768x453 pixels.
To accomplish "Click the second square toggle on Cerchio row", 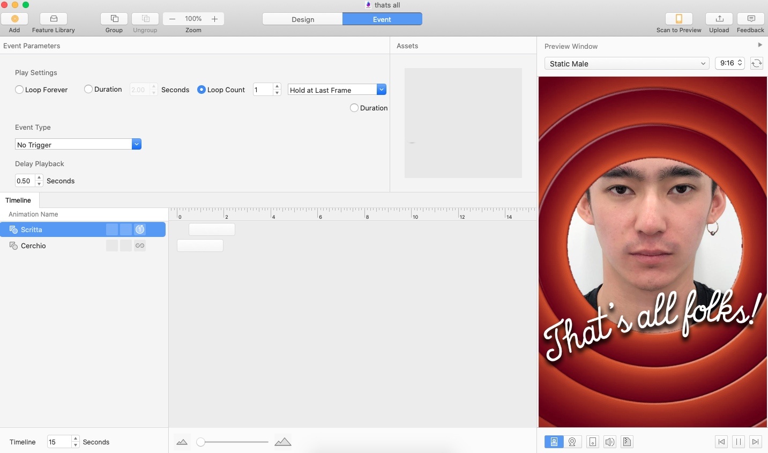I will (x=126, y=246).
